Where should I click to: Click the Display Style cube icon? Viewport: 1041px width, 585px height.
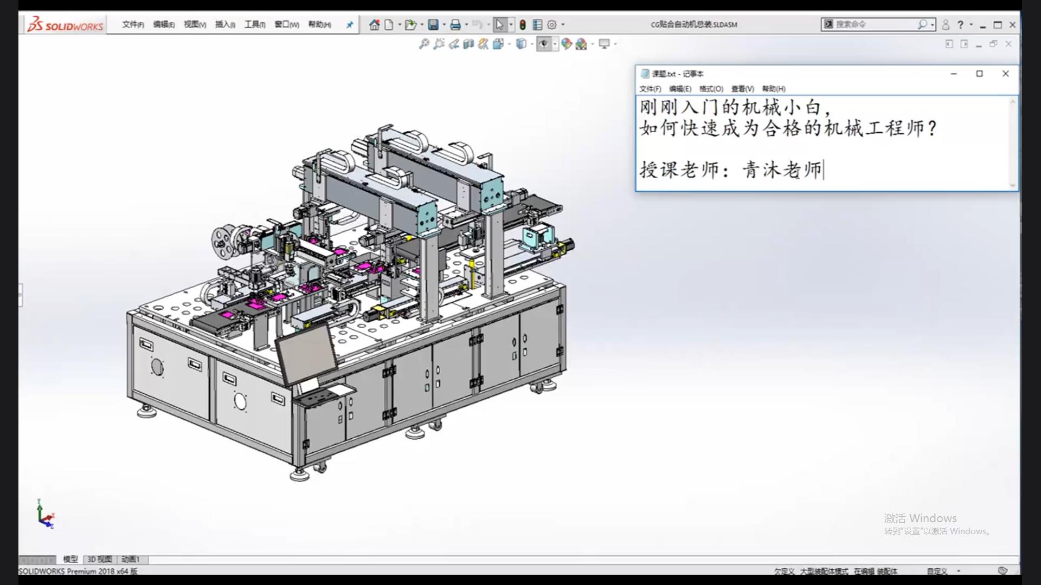(521, 44)
